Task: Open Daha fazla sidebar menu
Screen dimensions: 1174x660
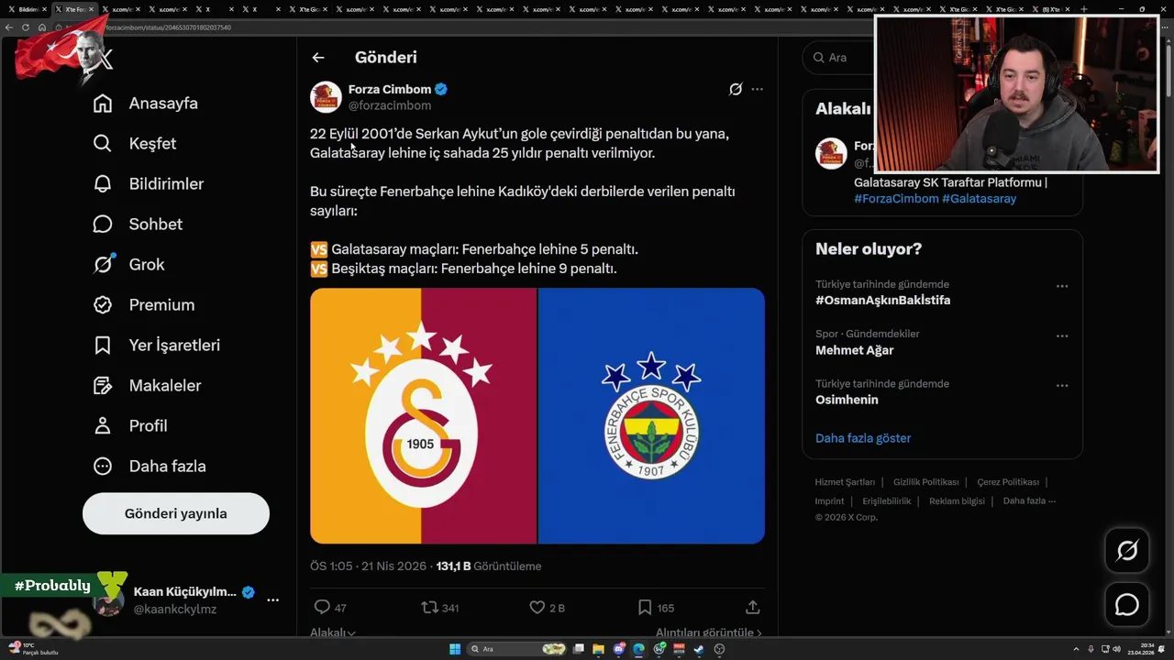Action: [150, 467]
